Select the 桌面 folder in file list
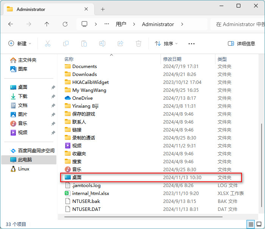Viewport: 265px width, 229px height. click(151, 177)
